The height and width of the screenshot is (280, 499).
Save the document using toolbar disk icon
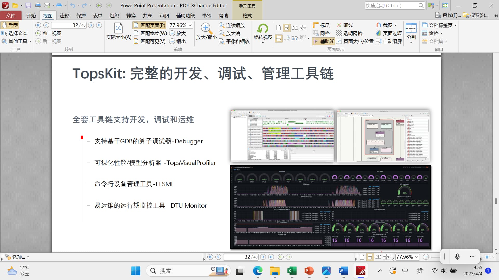[28, 5]
